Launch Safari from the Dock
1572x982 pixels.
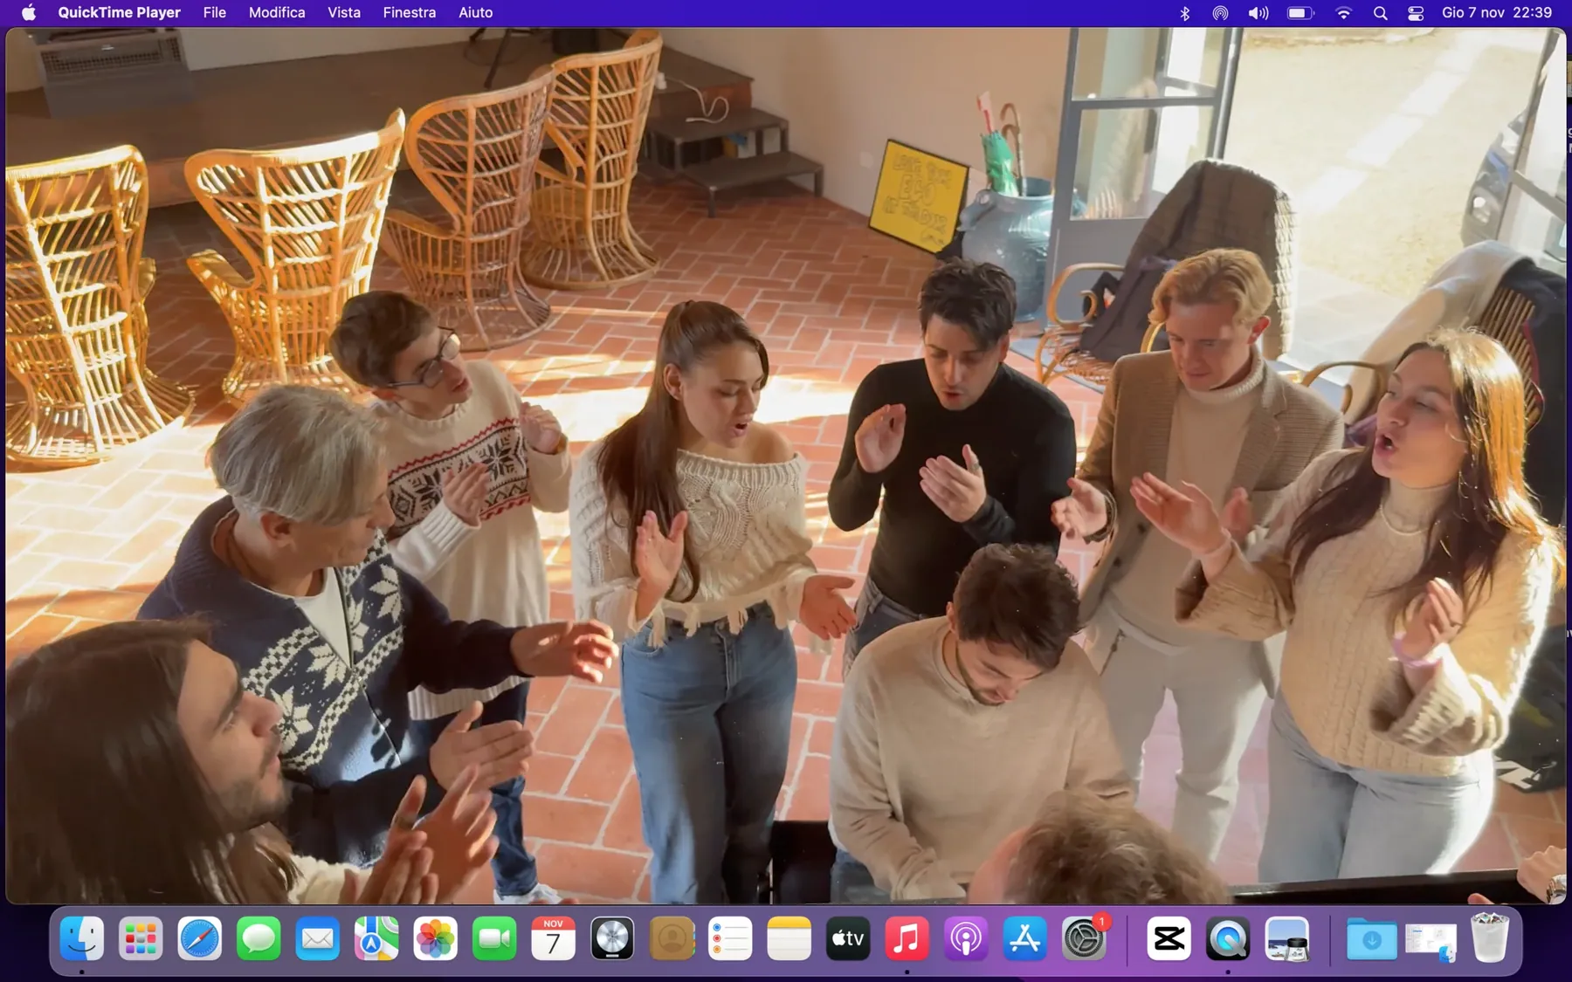200,939
